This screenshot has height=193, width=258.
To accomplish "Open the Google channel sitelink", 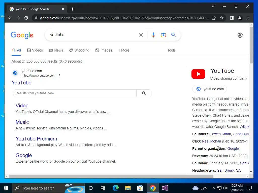I will (x=24, y=155).
